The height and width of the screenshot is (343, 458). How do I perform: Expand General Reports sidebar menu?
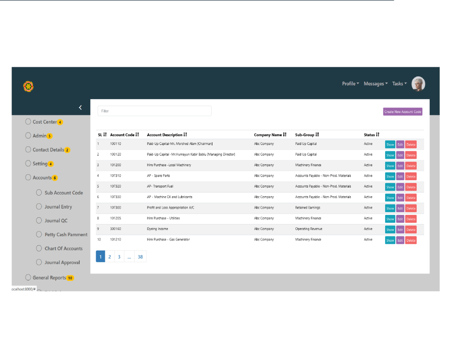(49, 278)
